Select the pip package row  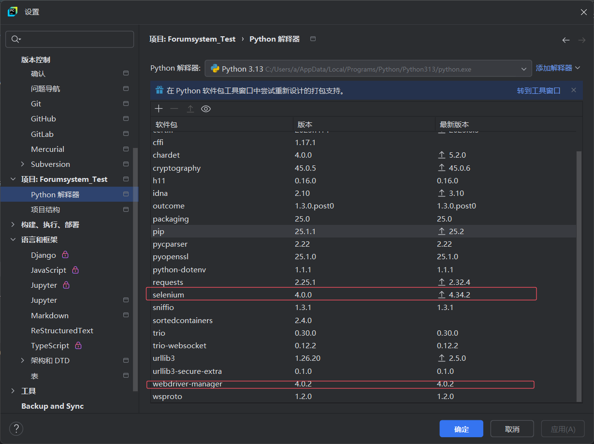(x=363, y=231)
